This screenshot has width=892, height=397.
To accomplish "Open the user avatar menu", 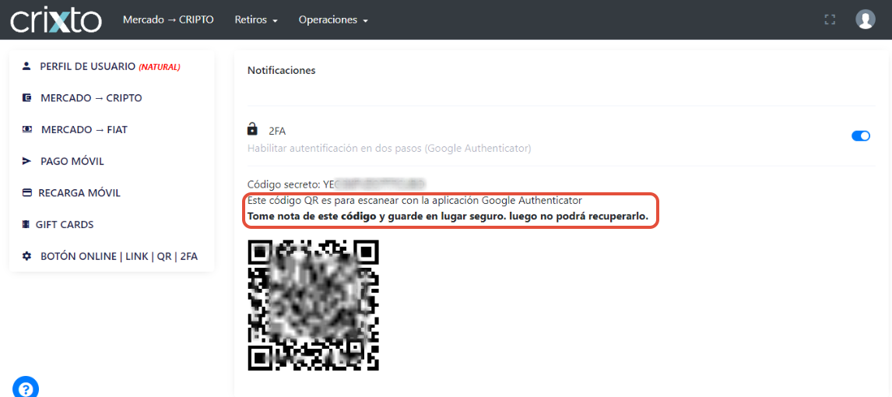I will tap(866, 19).
